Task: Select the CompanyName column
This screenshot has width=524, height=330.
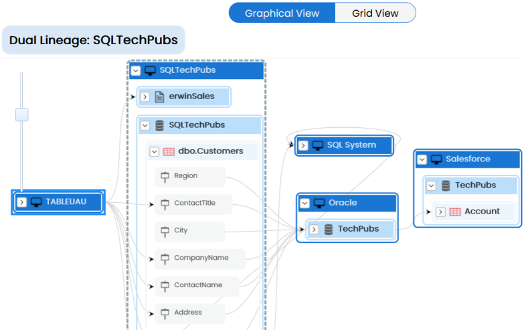Action: click(x=201, y=258)
